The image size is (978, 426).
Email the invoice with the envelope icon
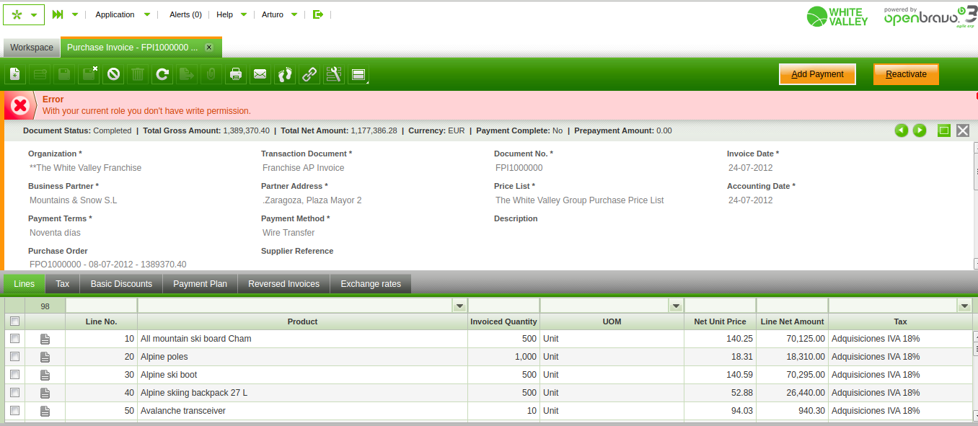(260, 74)
